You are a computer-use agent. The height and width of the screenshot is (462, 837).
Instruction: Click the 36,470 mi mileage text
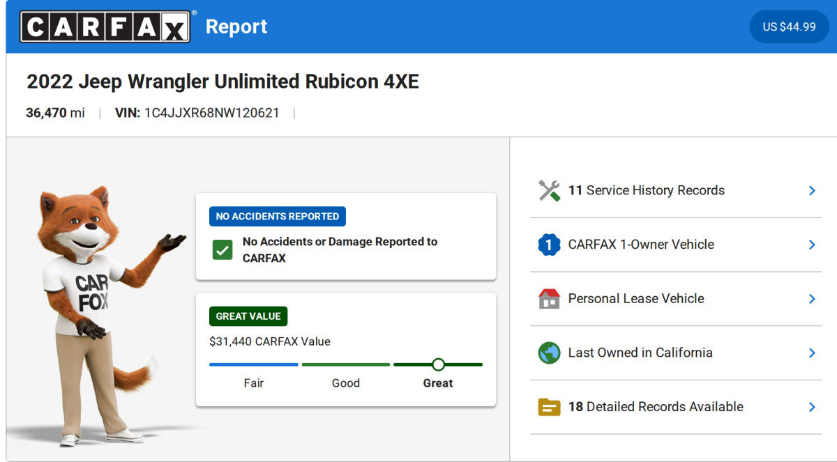[55, 113]
